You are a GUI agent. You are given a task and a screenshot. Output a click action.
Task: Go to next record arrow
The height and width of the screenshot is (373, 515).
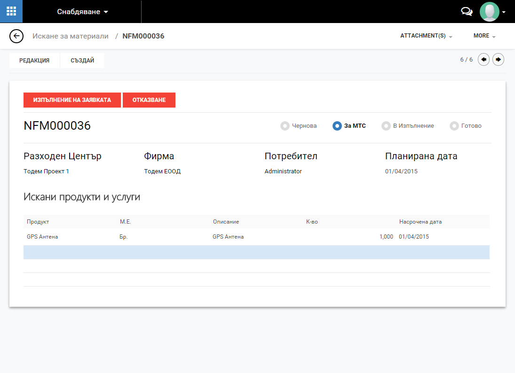pyautogui.click(x=498, y=60)
